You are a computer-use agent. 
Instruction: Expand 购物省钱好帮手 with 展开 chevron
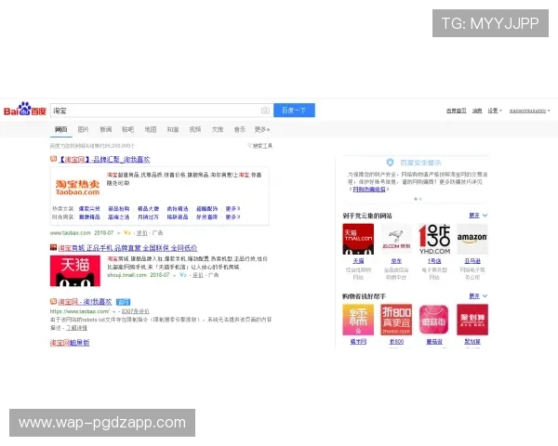tap(478, 295)
